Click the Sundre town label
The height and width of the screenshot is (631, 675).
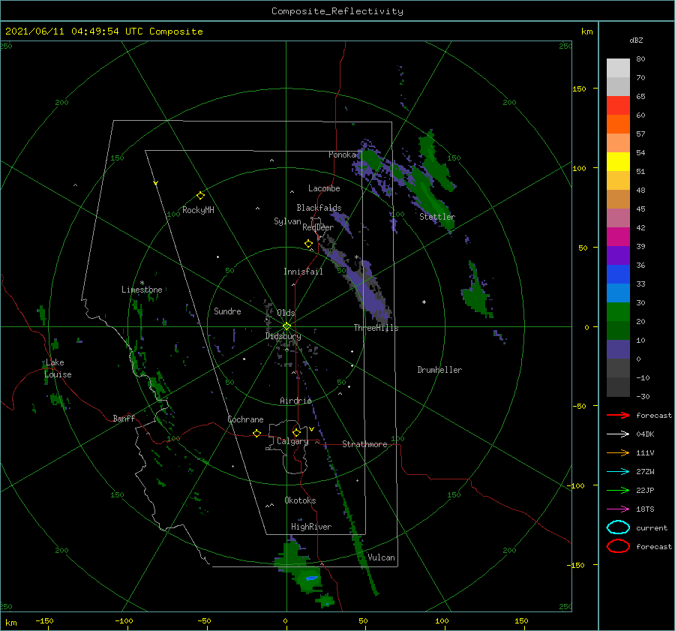tap(227, 311)
